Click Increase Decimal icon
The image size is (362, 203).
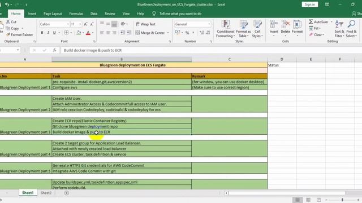[x=201, y=33]
